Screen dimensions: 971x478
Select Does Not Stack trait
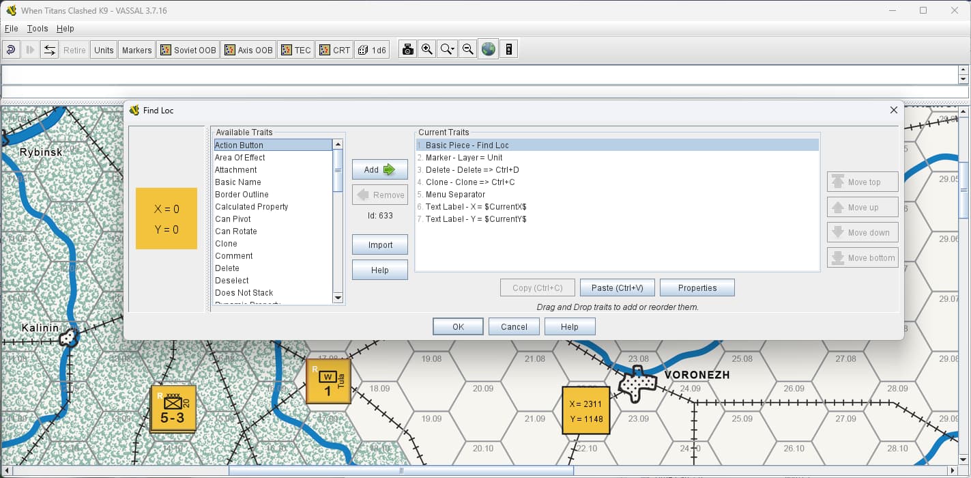coord(273,293)
